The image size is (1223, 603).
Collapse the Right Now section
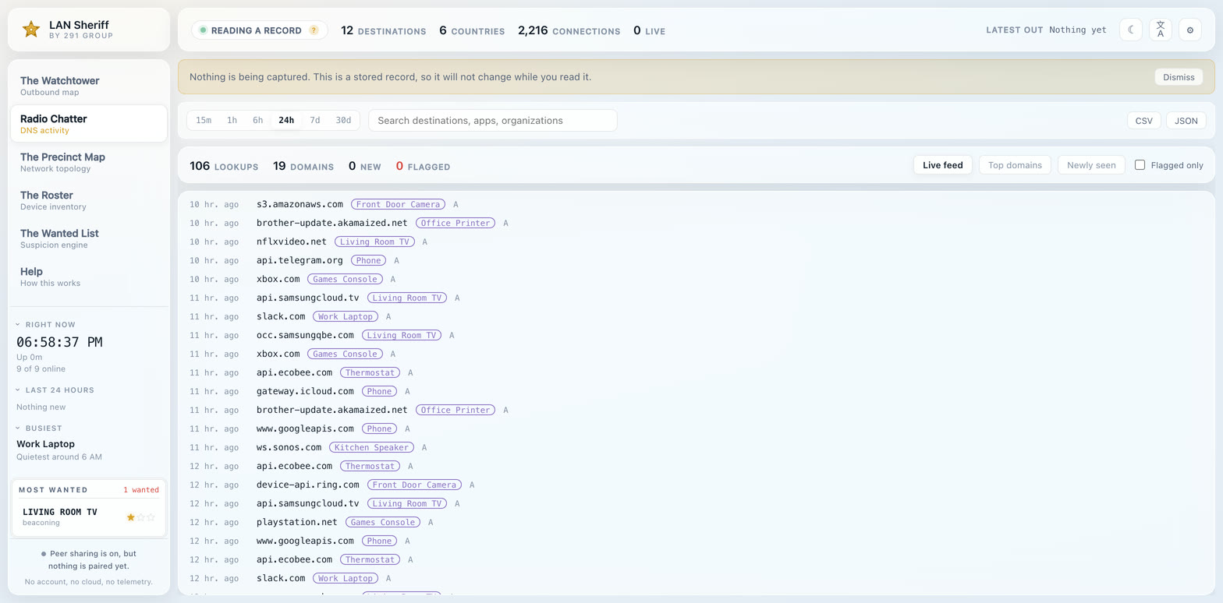(46, 325)
